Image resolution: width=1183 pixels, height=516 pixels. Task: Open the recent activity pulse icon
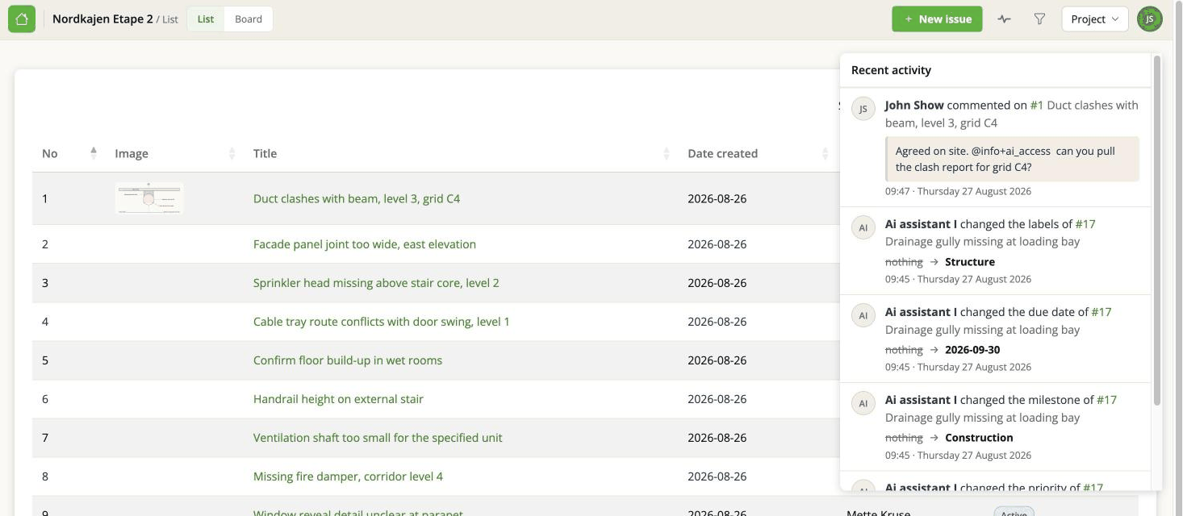(x=1004, y=19)
